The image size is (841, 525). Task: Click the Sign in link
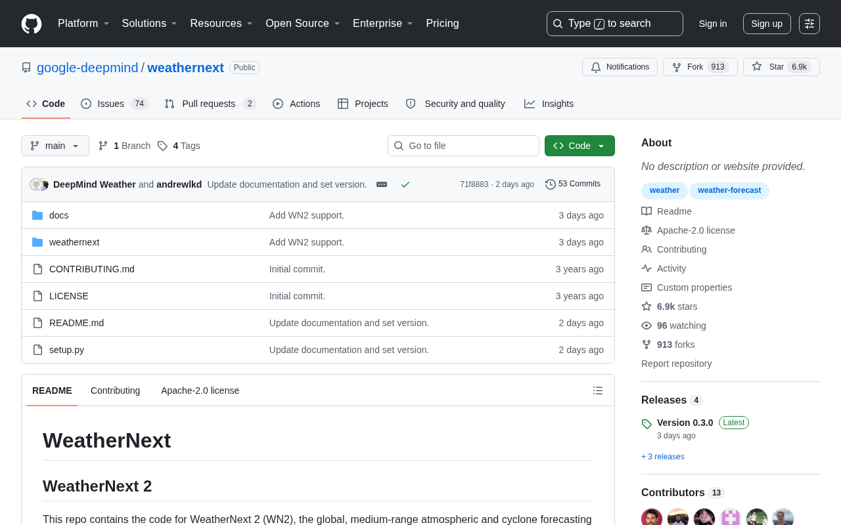[x=713, y=24]
